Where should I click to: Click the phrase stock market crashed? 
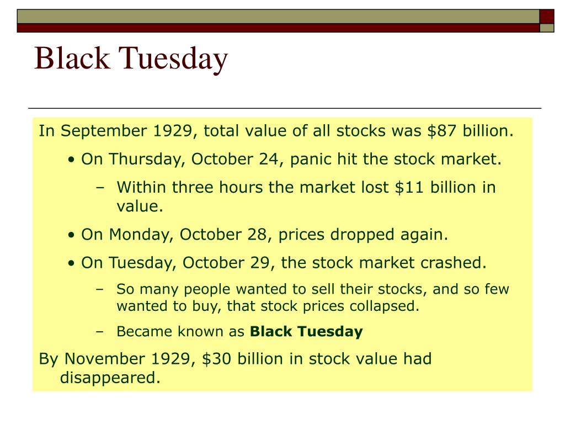point(399,262)
